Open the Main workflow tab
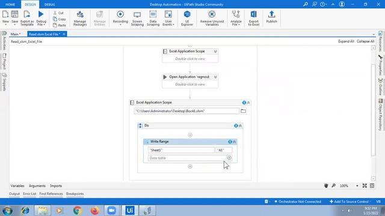 coord(16,34)
